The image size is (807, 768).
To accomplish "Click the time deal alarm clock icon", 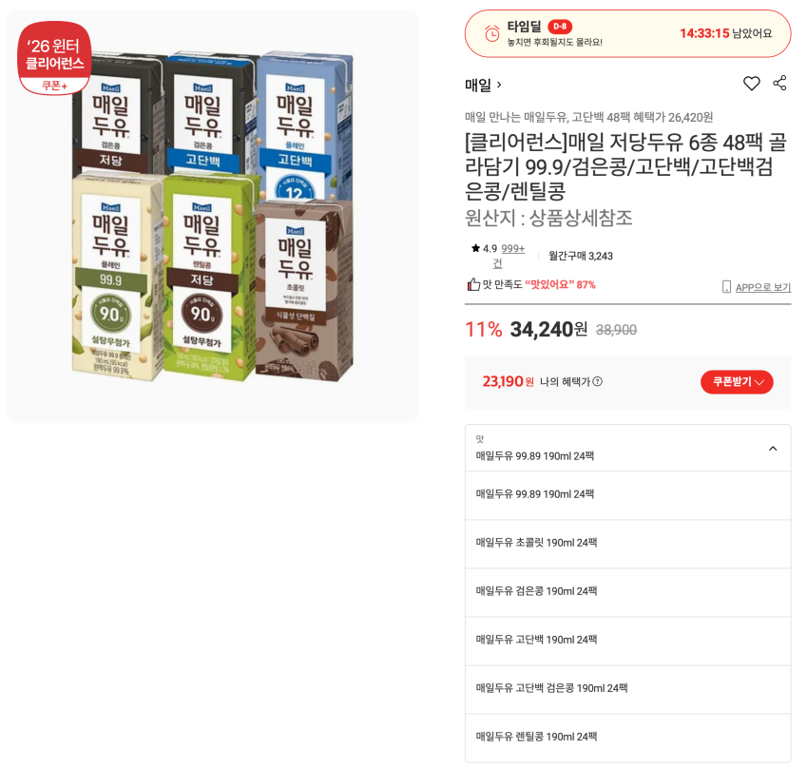I will (x=492, y=33).
